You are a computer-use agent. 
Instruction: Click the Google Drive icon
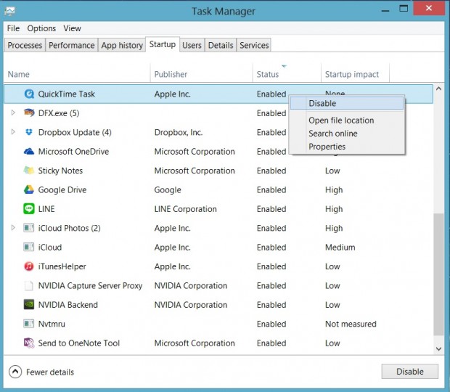[29, 189]
